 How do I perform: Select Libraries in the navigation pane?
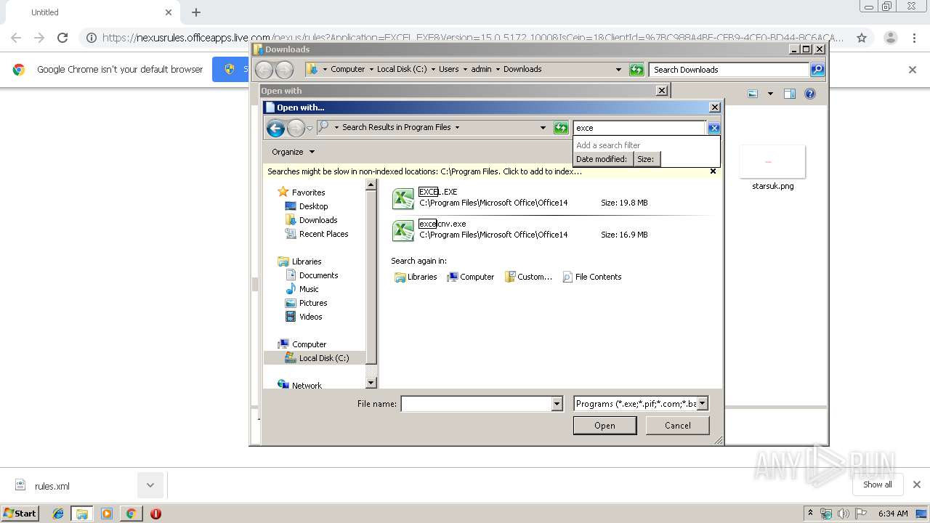(307, 261)
